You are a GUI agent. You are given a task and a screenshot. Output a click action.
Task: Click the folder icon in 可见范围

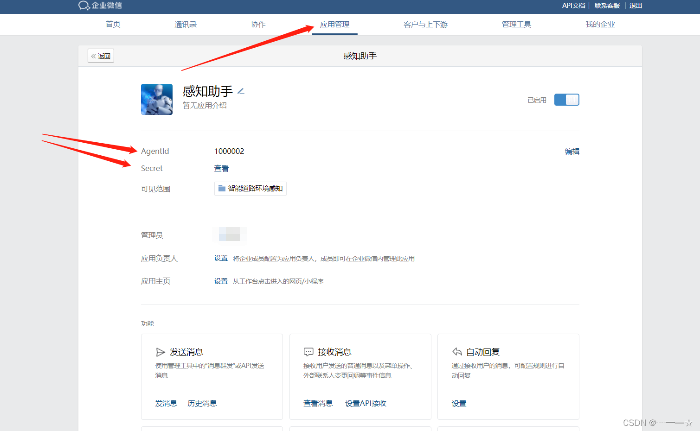coord(222,188)
